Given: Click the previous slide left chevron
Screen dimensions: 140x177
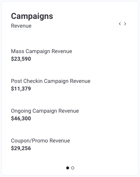Looking at the screenshot, I should [x=120, y=24].
